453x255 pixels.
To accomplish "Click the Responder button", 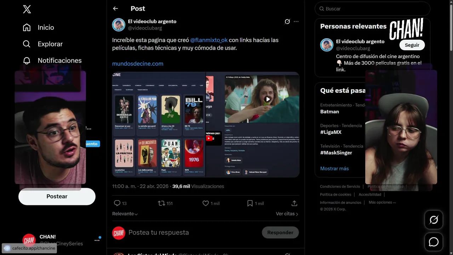I will click(280, 233).
